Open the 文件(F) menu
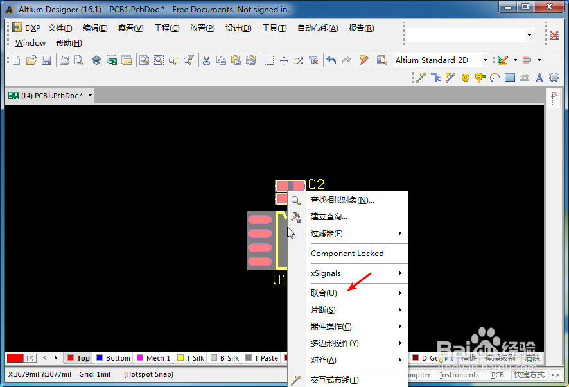Screen dimensions: 569x387 click(x=60, y=28)
